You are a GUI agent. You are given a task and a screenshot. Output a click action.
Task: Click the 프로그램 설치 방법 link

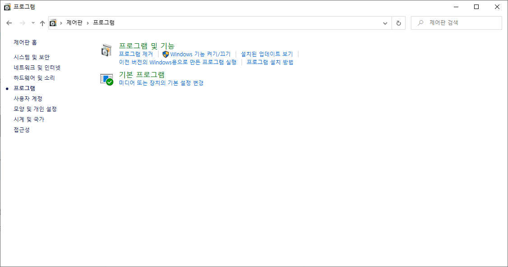coord(270,62)
